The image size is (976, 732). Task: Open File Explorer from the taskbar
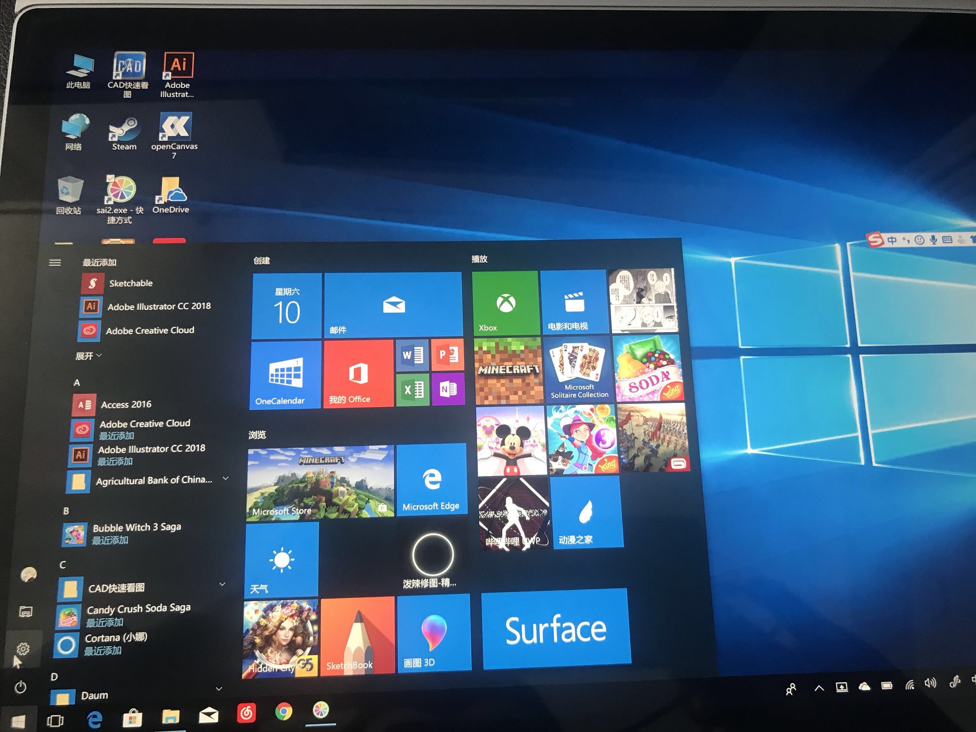170,716
